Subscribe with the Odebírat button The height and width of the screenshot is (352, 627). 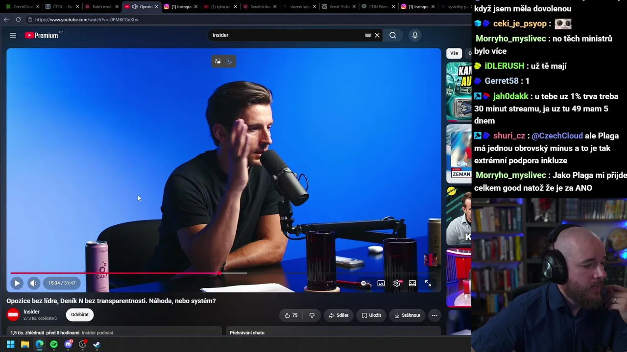click(x=80, y=315)
